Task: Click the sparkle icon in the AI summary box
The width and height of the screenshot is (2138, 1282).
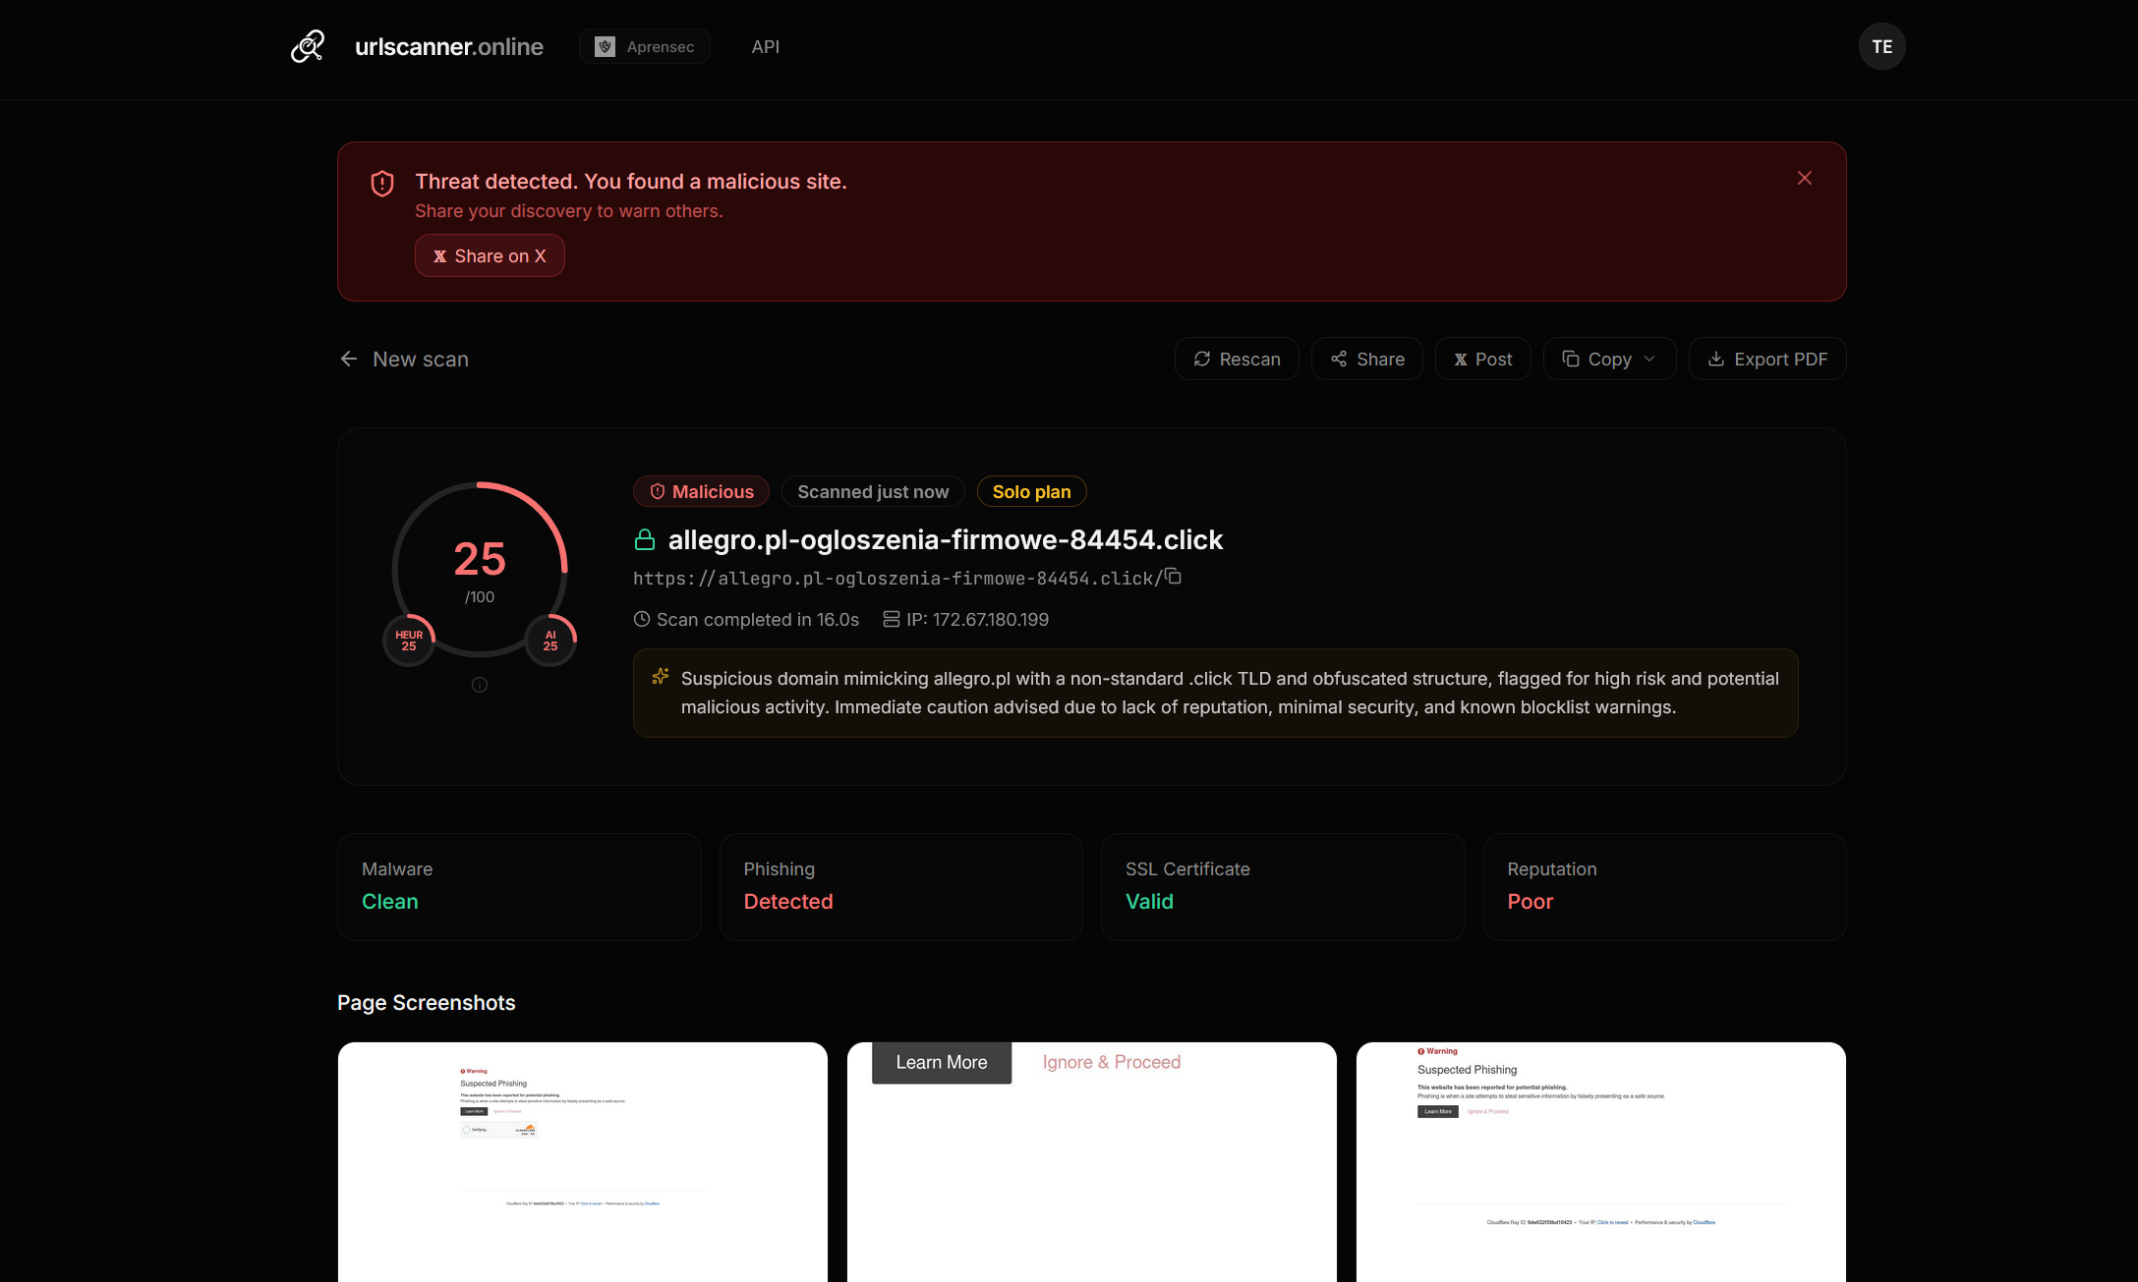Action: 661,677
